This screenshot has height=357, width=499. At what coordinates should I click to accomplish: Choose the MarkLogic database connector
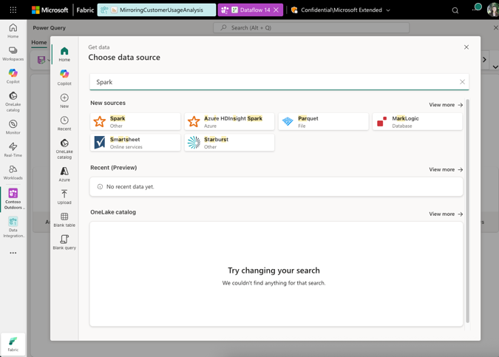click(x=417, y=121)
